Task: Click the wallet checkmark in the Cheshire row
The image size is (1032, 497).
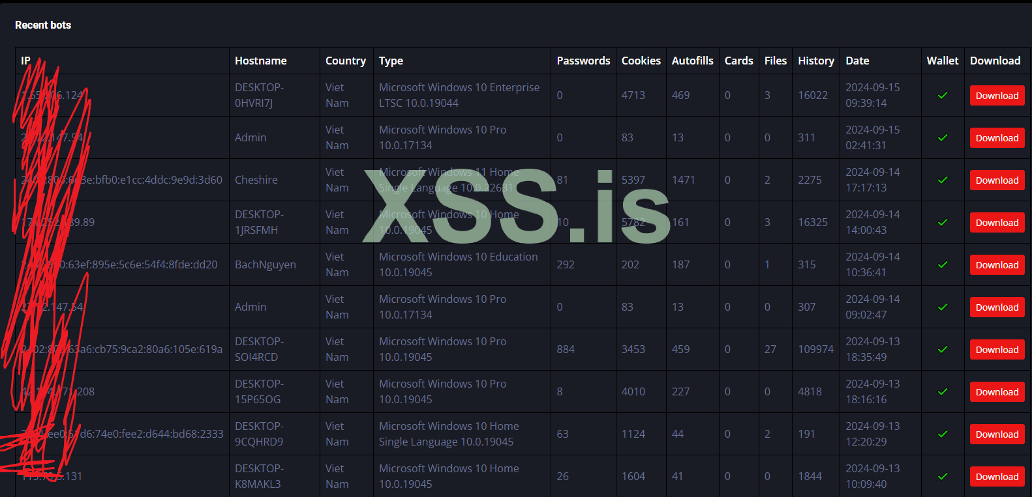Action: [943, 180]
